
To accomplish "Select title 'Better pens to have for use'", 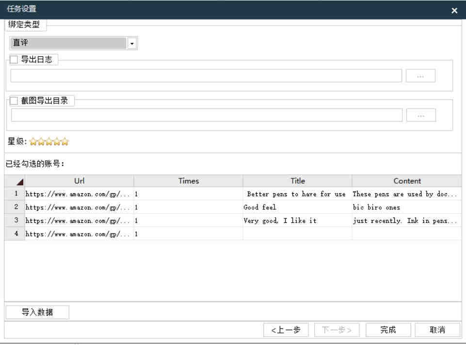I will [297, 194].
